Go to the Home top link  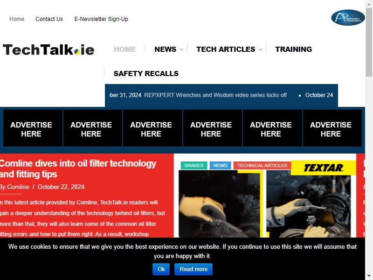pyautogui.click(x=17, y=19)
